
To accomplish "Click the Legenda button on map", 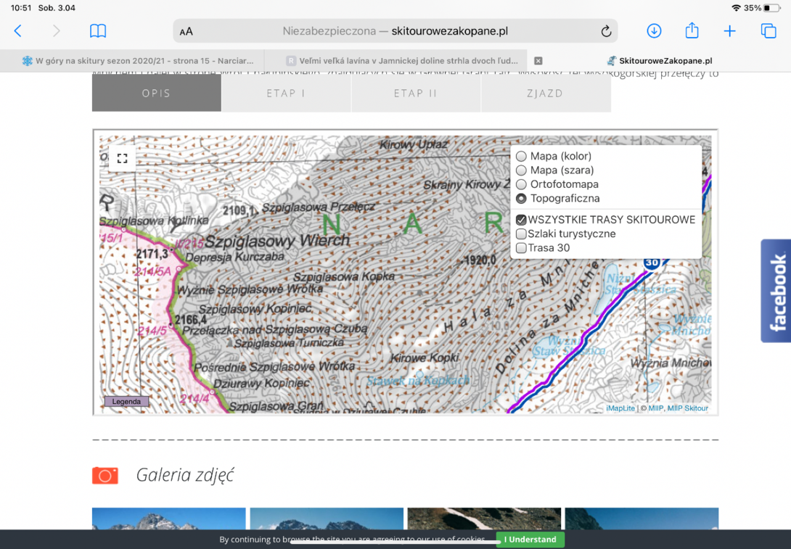I will pyautogui.click(x=126, y=402).
